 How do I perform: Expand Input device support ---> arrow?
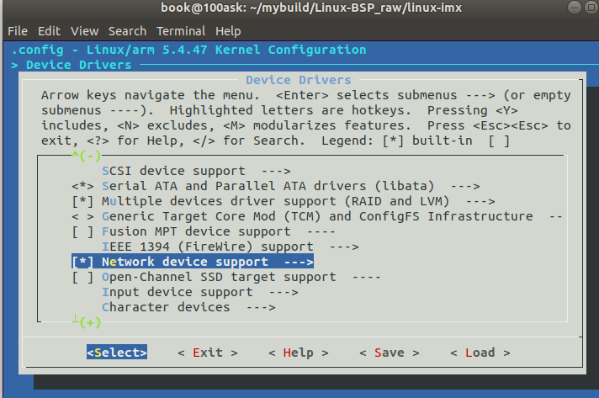(x=284, y=292)
